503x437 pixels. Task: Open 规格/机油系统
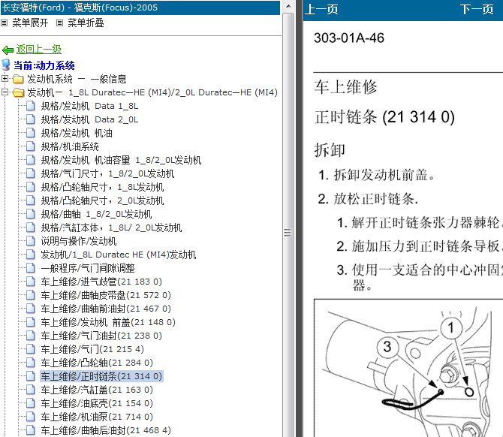[x=70, y=146]
